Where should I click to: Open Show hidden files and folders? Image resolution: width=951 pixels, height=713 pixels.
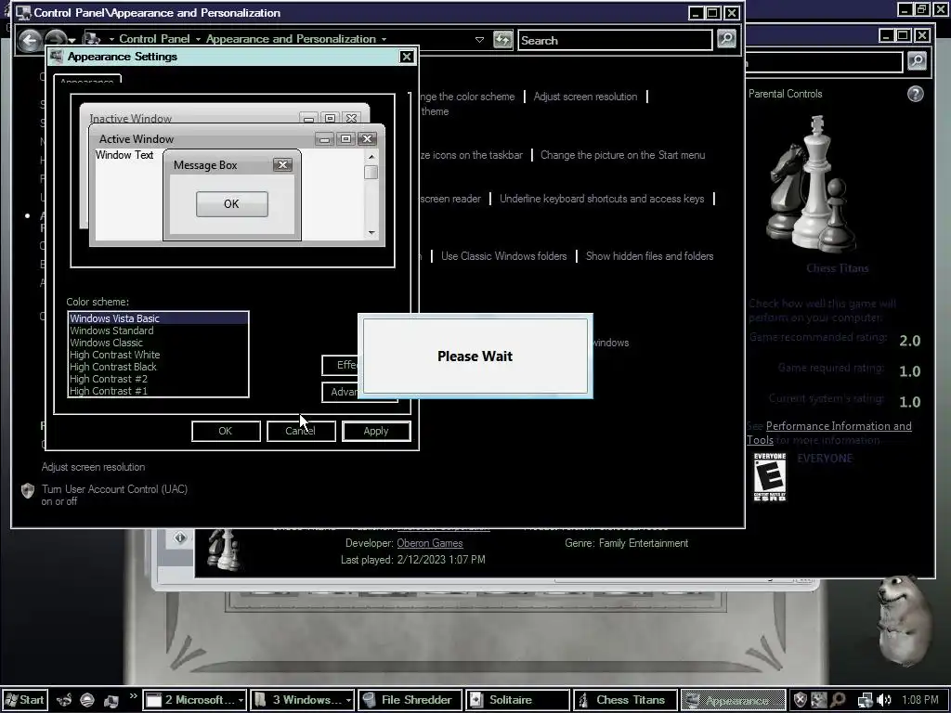[x=649, y=256]
